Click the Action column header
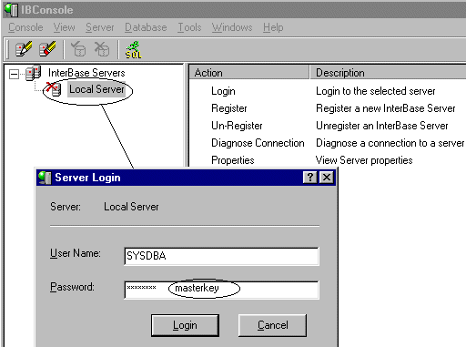 click(x=249, y=73)
